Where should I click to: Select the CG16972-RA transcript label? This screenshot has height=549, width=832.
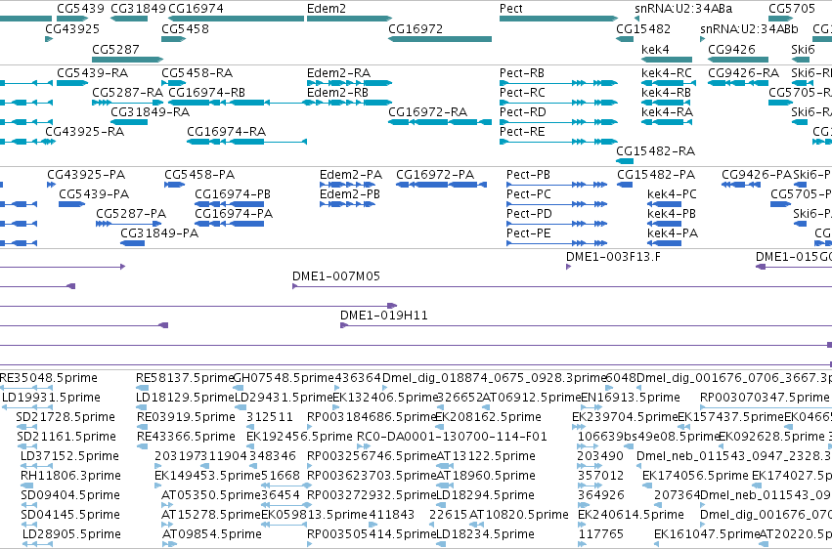tap(427, 111)
